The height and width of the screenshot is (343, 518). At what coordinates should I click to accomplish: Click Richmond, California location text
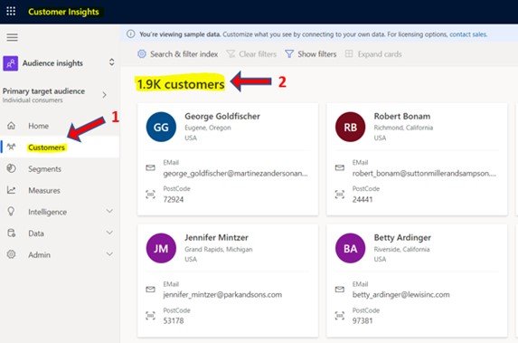click(x=403, y=128)
